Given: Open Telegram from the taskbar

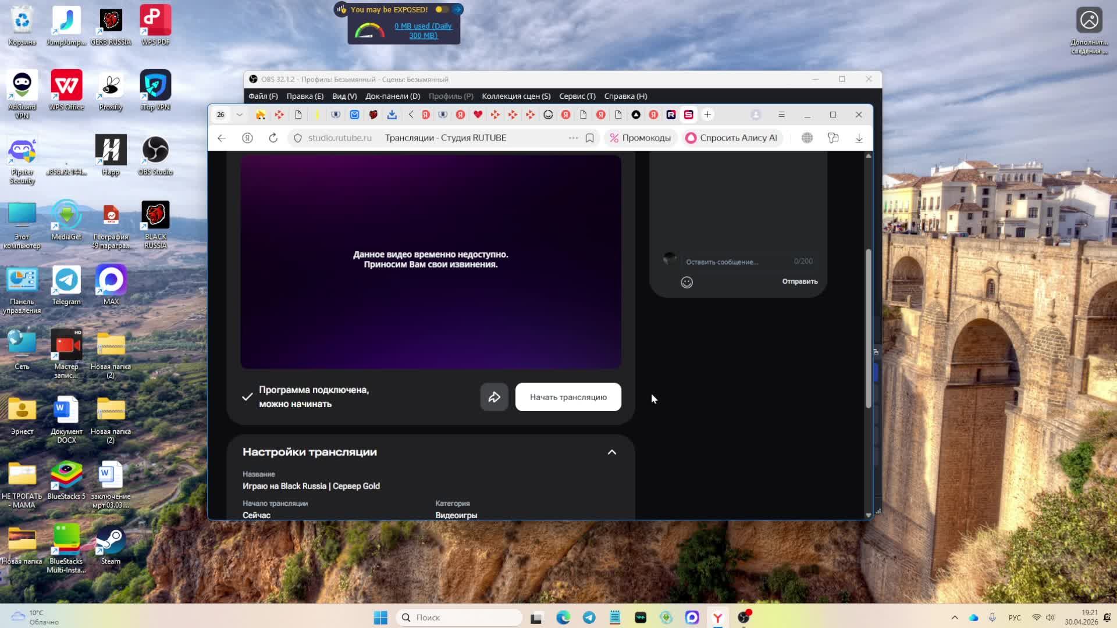Looking at the screenshot, I should 589,618.
